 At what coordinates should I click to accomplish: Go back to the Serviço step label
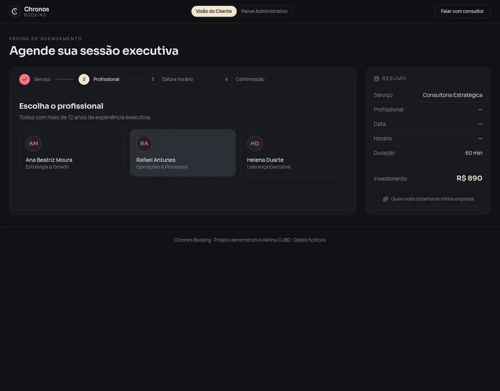[42, 79]
